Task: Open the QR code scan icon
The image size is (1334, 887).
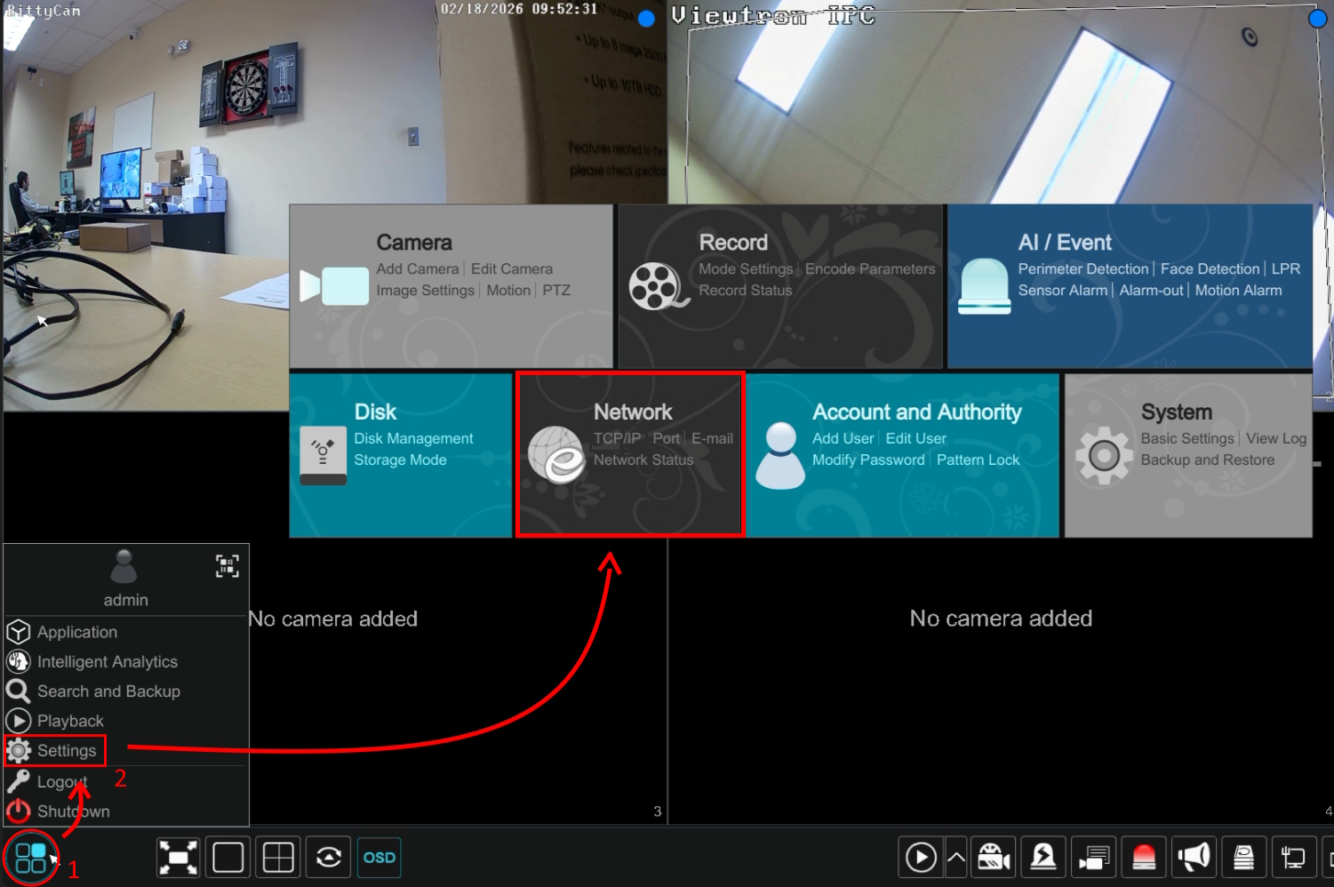Action: [x=228, y=566]
